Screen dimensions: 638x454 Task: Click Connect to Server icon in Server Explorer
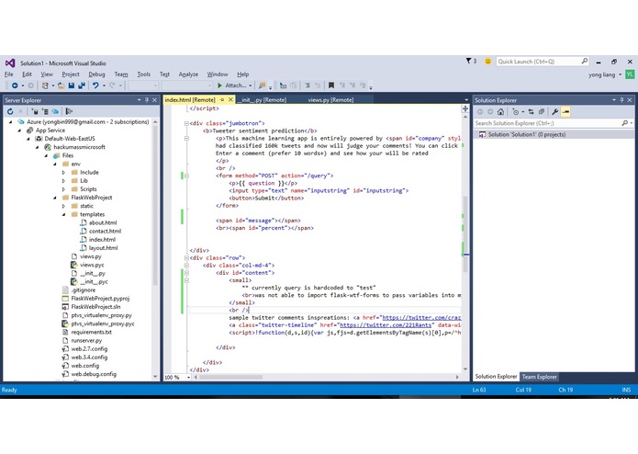[x=45, y=111]
